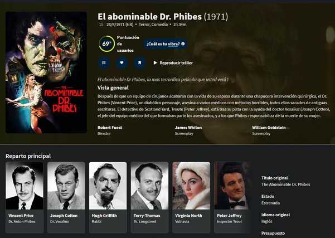Screen dimensions: 335x238
Task: Select Joseph Cotten's cast card
Action: 66,197
